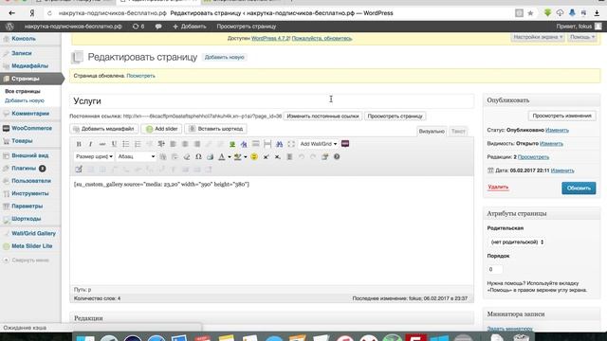Open Записи in the sidebar menu

pyautogui.click(x=21, y=53)
